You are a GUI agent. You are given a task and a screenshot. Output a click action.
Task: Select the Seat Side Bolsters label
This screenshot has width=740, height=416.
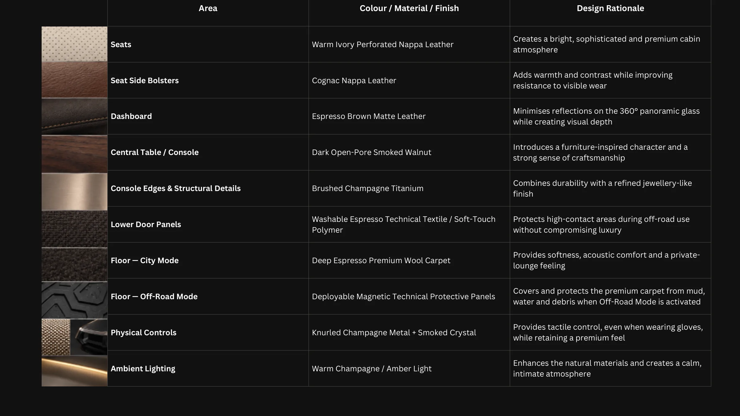(x=145, y=80)
